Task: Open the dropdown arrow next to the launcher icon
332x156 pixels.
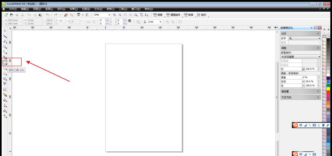Action: click(83, 15)
